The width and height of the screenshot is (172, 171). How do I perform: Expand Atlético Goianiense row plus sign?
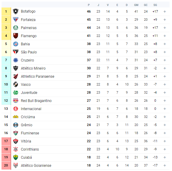pos(165,165)
